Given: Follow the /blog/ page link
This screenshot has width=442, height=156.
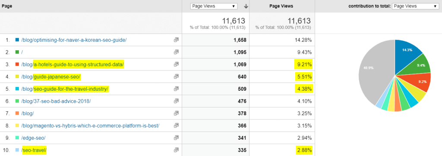Looking at the screenshot, I should (x=28, y=113).
